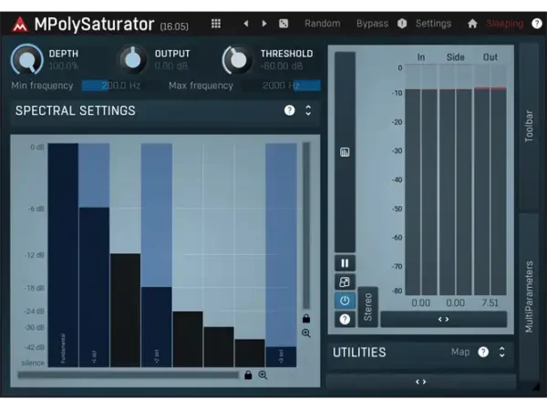The image size is (547, 410).
Task: Open the MultiParameters side tab
Action: (529, 297)
